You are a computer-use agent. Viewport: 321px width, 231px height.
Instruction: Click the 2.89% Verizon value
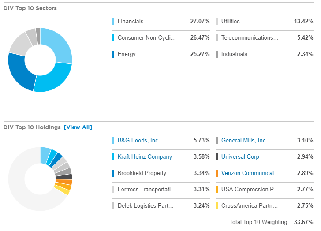click(x=305, y=173)
